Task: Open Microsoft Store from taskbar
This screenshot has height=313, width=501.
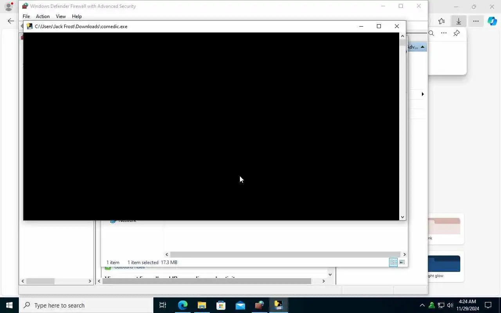Action: pyautogui.click(x=221, y=305)
